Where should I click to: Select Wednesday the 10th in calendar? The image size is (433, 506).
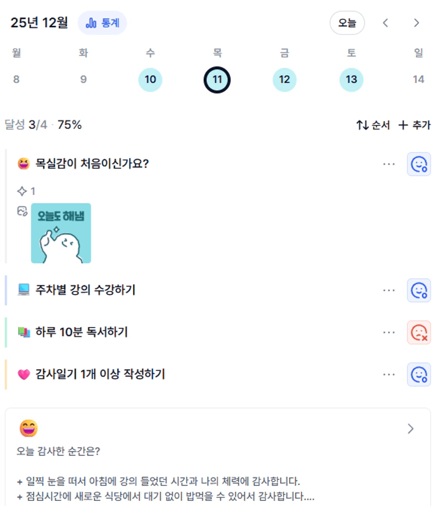click(150, 80)
